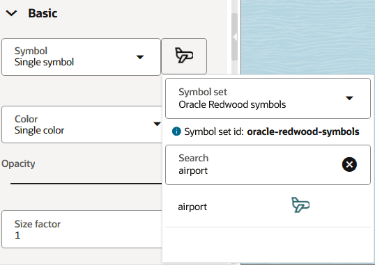Clear the airport search text

(x=349, y=164)
